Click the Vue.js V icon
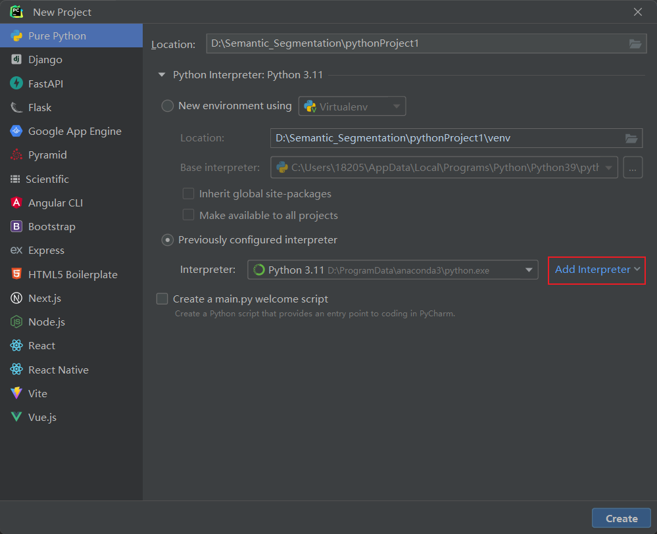This screenshot has height=534, width=657. click(x=16, y=417)
